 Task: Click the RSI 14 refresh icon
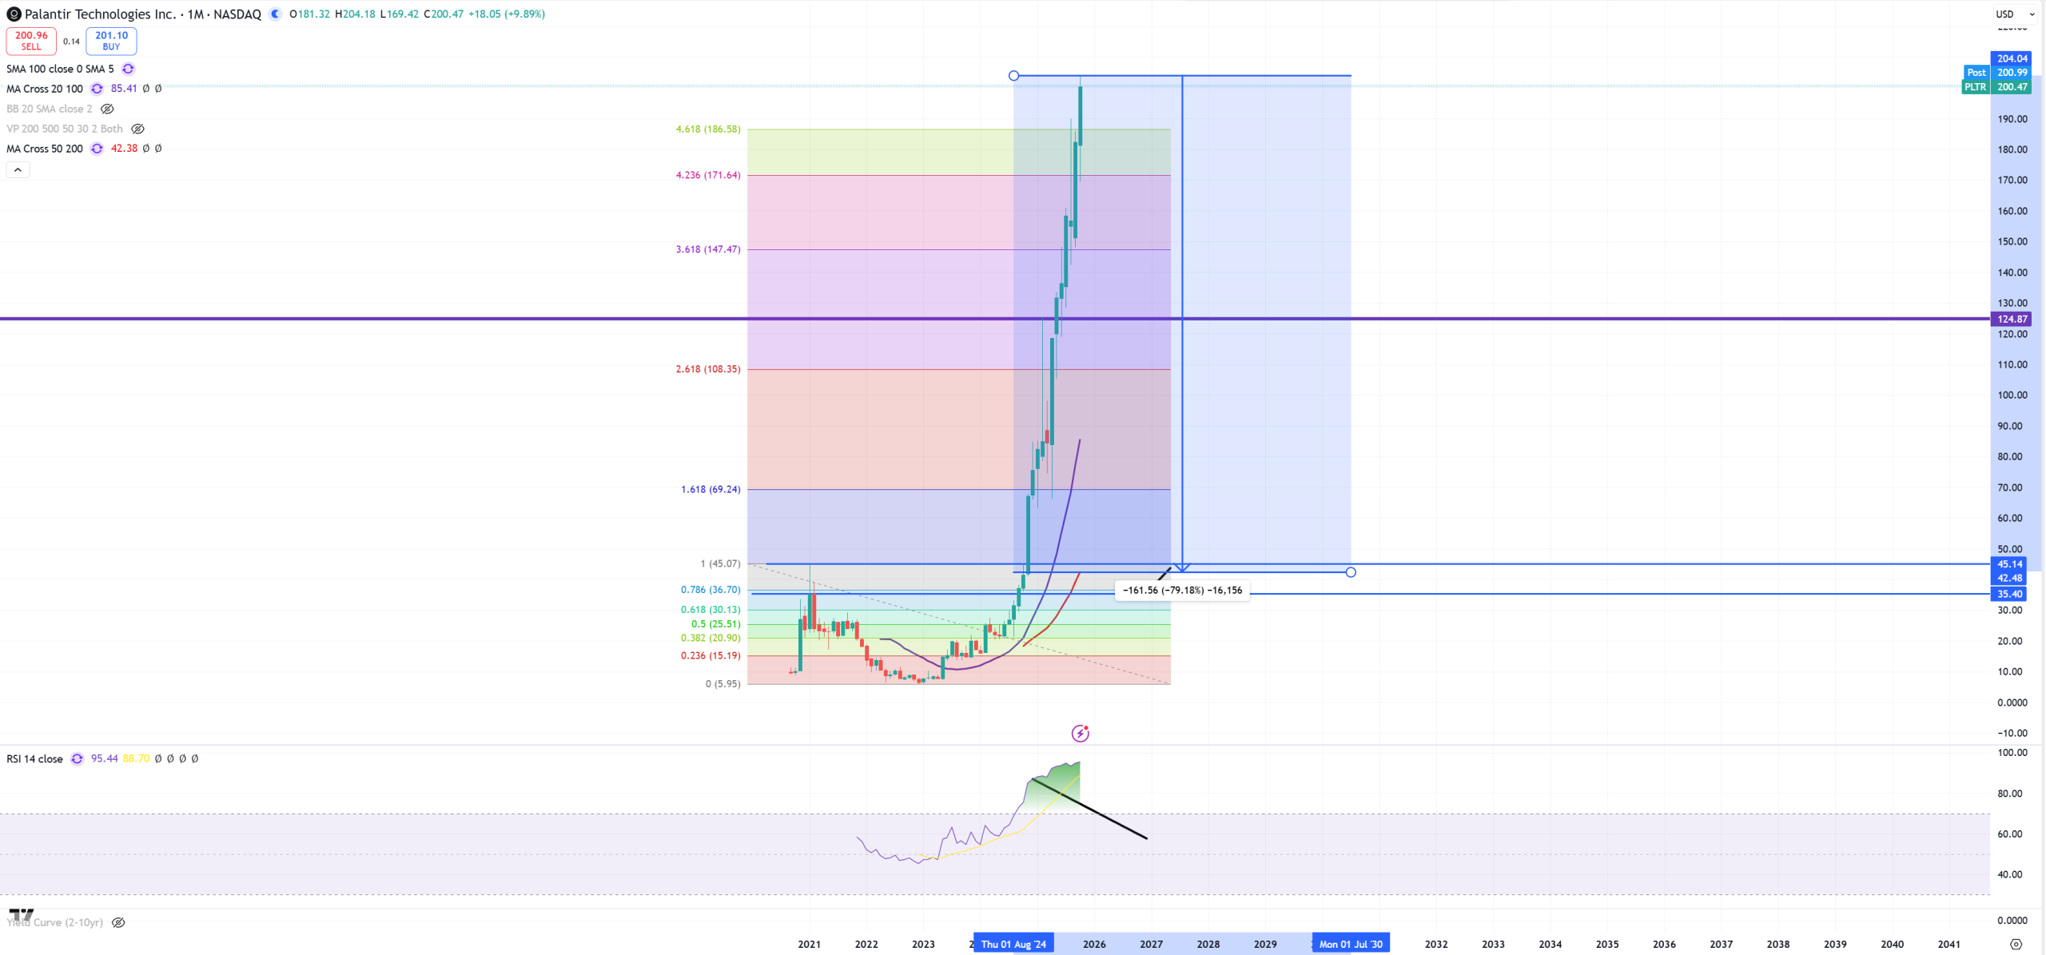(x=77, y=758)
